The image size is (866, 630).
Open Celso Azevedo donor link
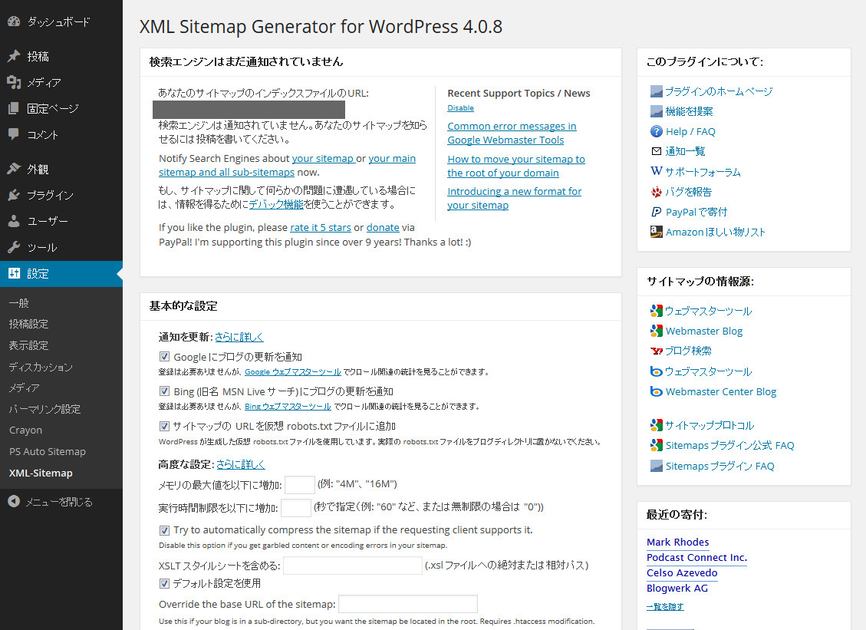682,573
